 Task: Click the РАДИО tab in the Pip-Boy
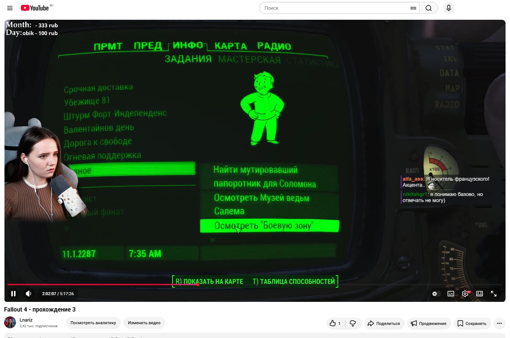[x=274, y=46]
